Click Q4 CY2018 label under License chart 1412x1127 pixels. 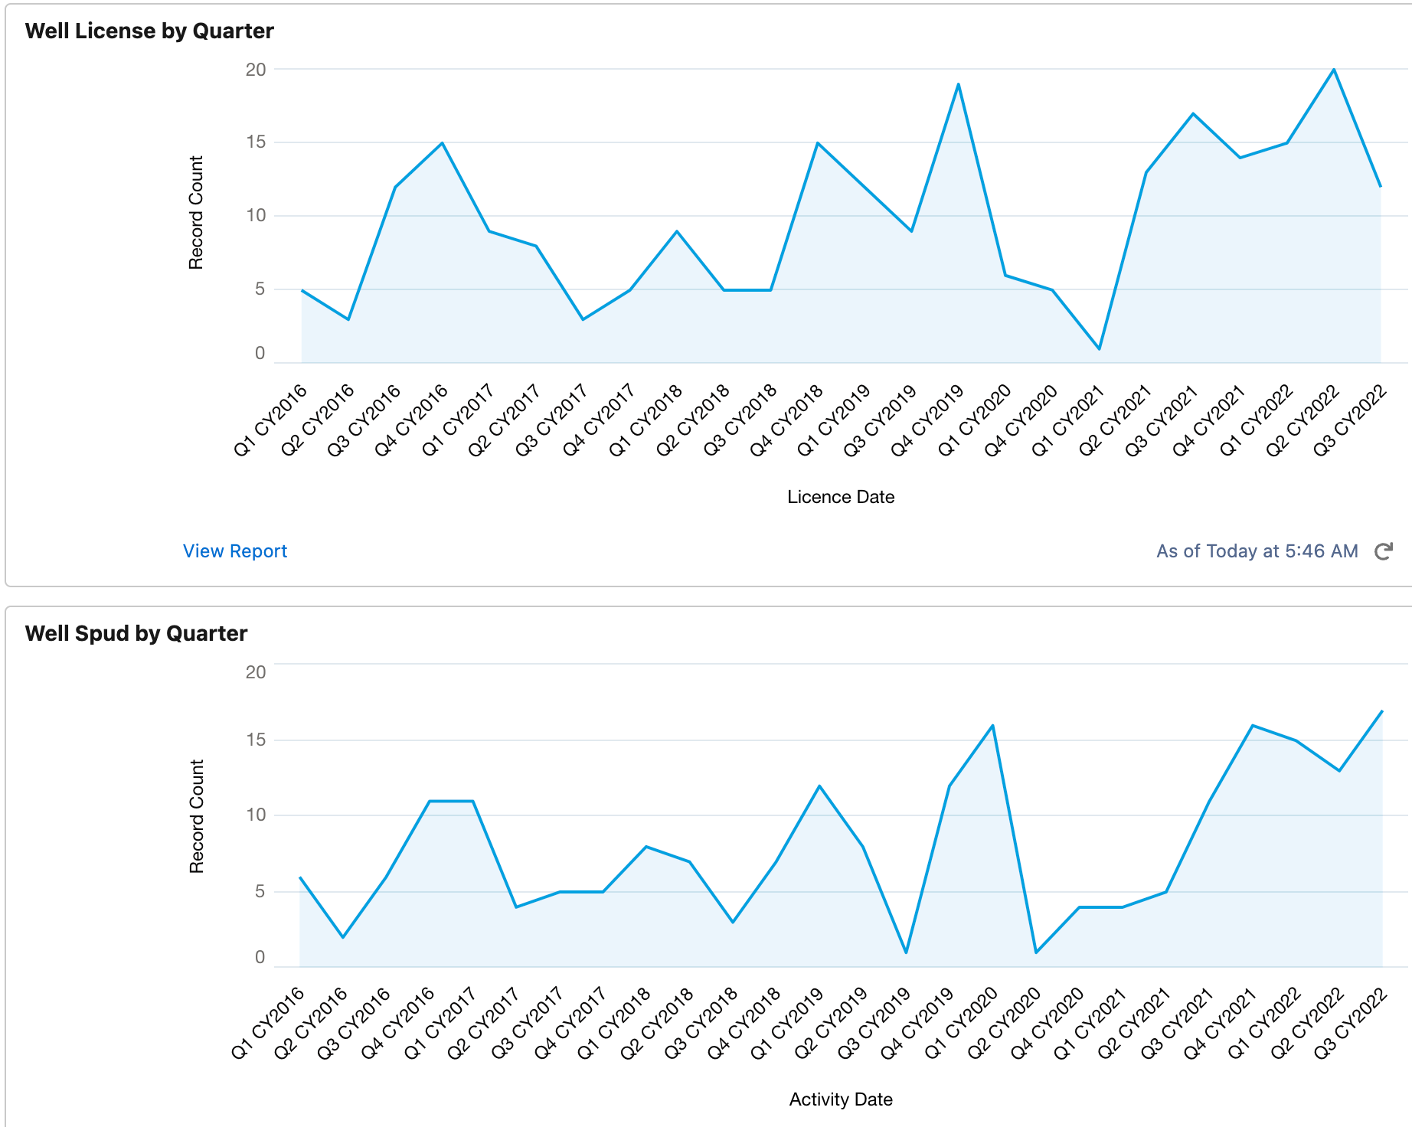pos(786,420)
